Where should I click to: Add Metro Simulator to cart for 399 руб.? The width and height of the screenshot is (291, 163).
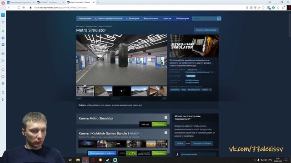[x=159, y=124]
